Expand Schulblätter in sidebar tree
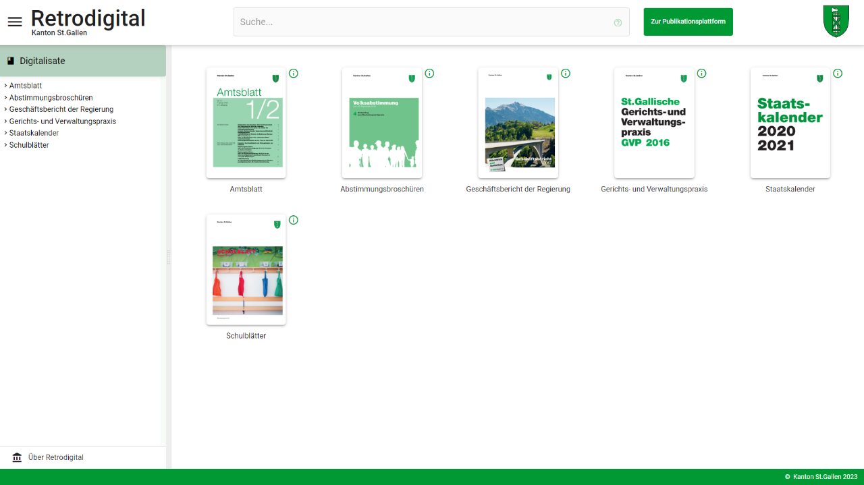The width and height of the screenshot is (864, 485). point(5,145)
